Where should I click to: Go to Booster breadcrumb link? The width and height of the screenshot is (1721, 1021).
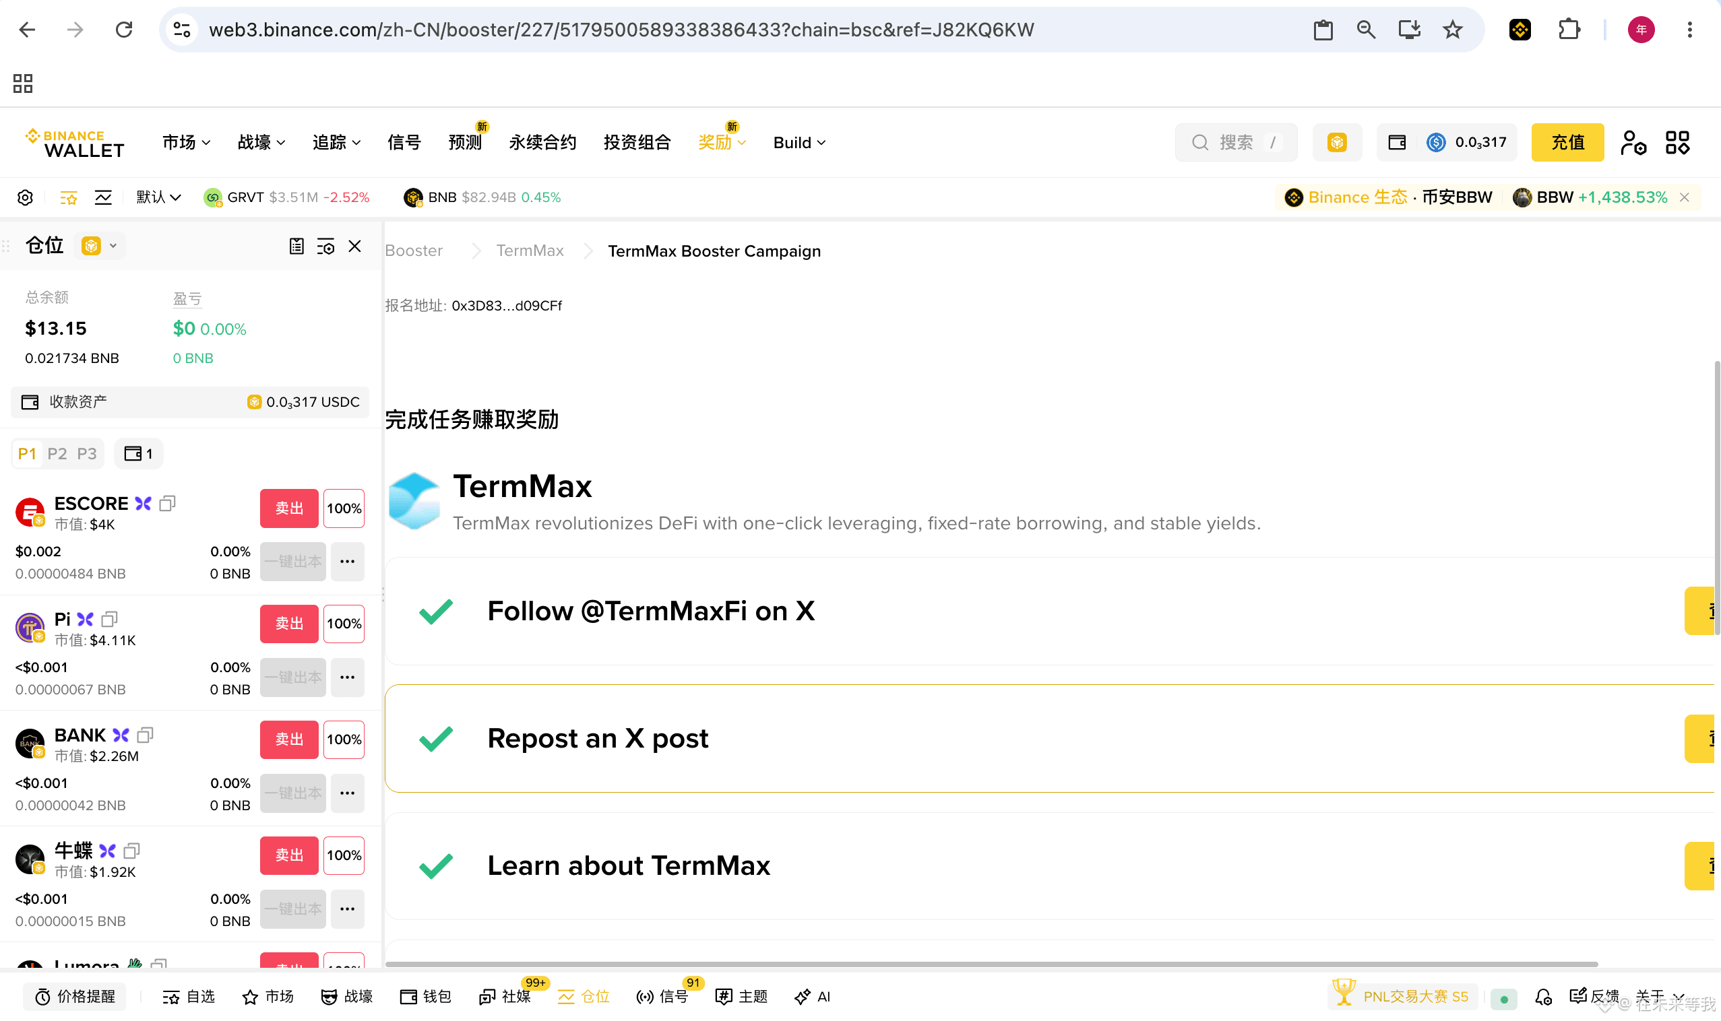point(414,251)
